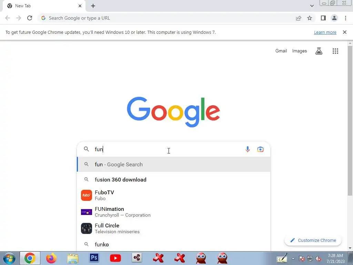This screenshot has height=265, width=353.
Task: Click the Full Circle suggestion thumbnail
Action: 87,228
